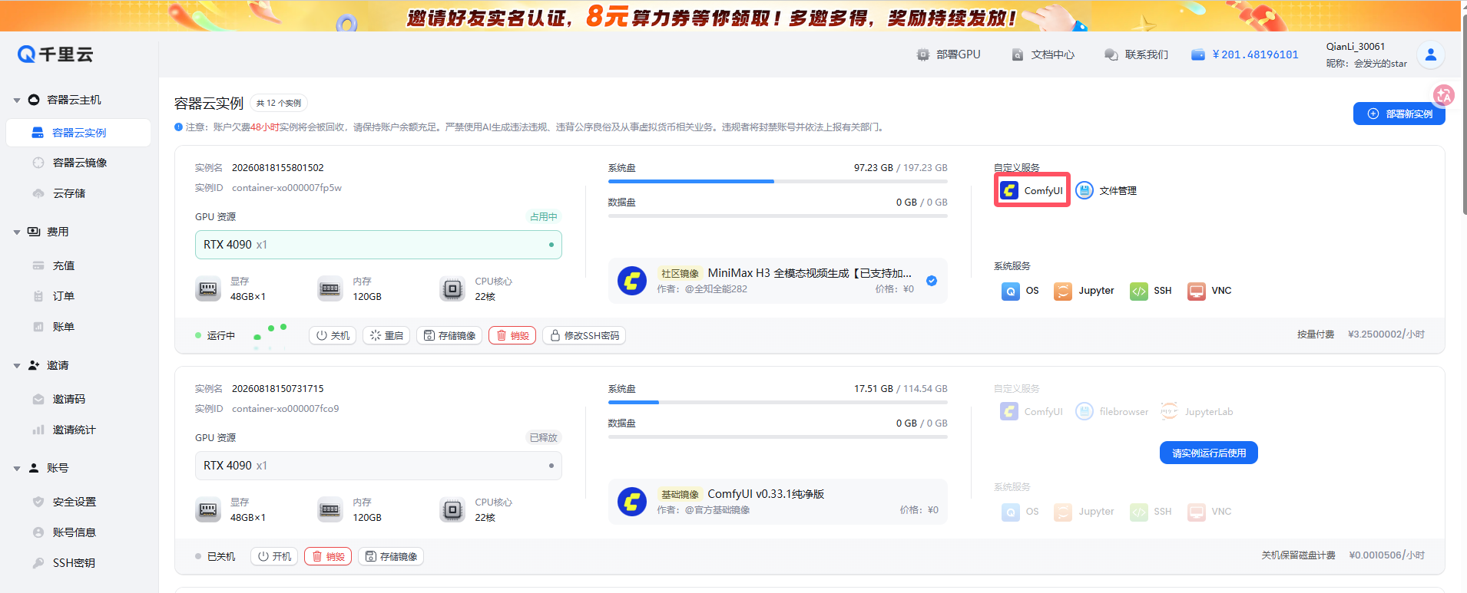The height and width of the screenshot is (593, 1467).
Task: Open OS system service icon
Action: tap(1020, 291)
